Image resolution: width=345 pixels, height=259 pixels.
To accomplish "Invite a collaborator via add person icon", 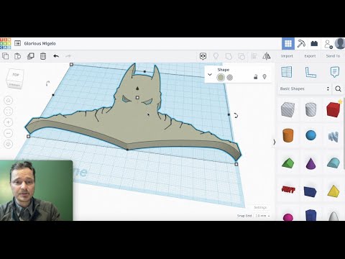I will pyautogui.click(x=328, y=44).
